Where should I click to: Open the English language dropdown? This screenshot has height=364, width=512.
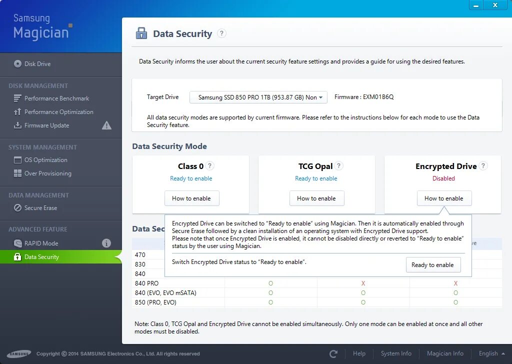coord(492,353)
